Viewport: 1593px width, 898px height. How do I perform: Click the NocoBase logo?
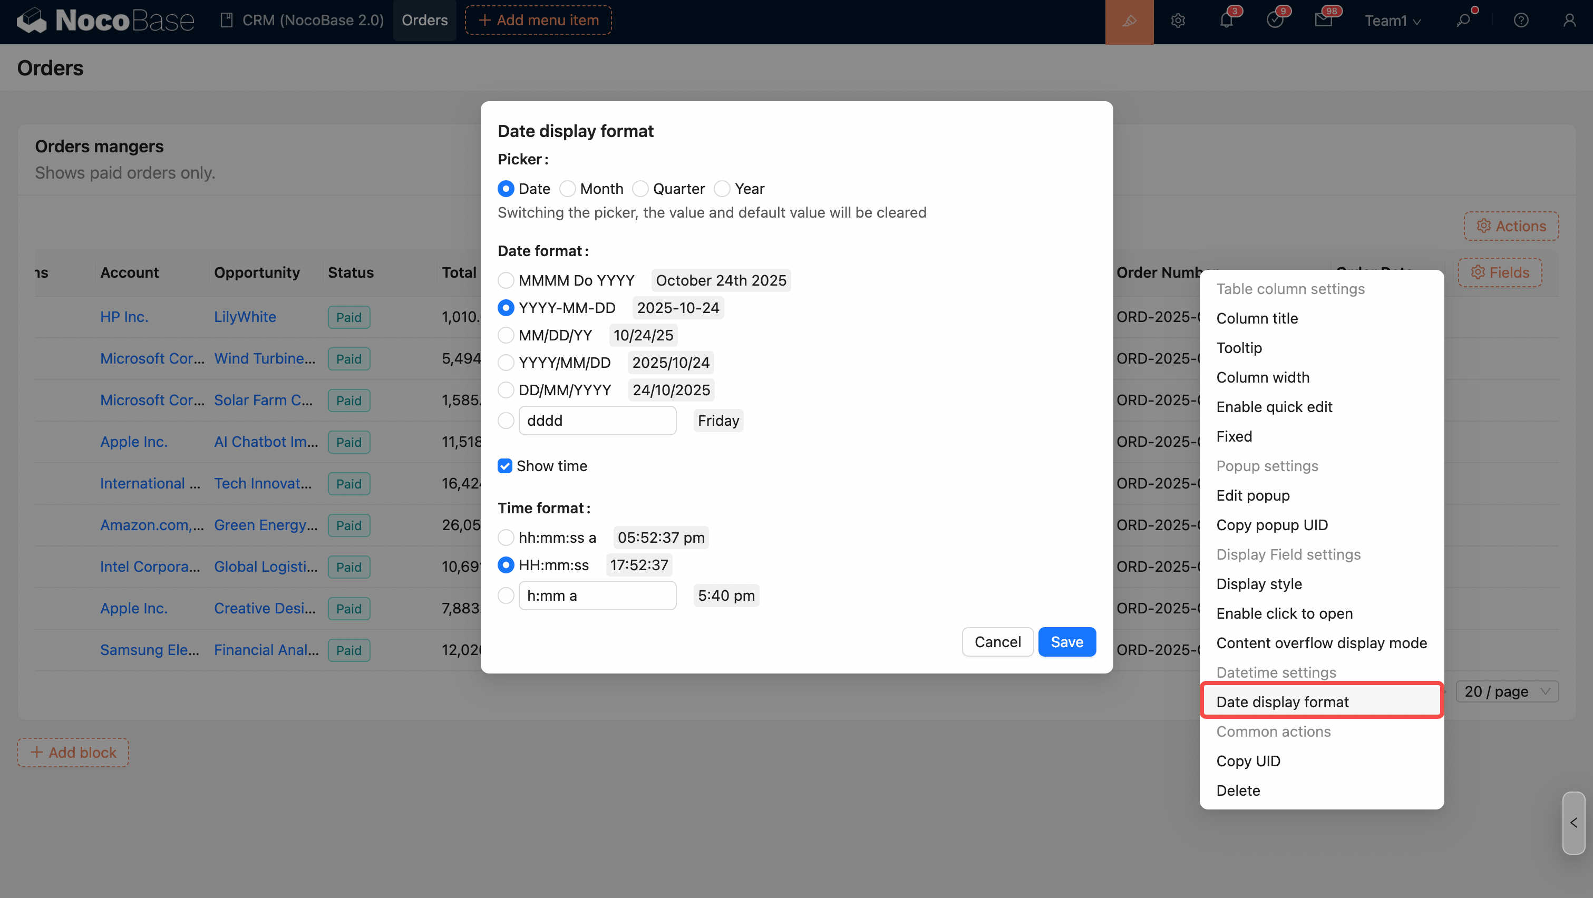click(x=105, y=21)
